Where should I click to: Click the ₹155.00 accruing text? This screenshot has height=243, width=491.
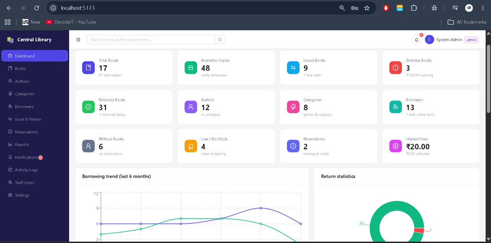(x=420, y=75)
